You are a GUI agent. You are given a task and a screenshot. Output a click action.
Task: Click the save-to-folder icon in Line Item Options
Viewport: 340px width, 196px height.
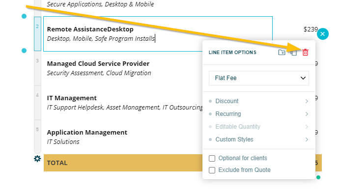pos(282,52)
